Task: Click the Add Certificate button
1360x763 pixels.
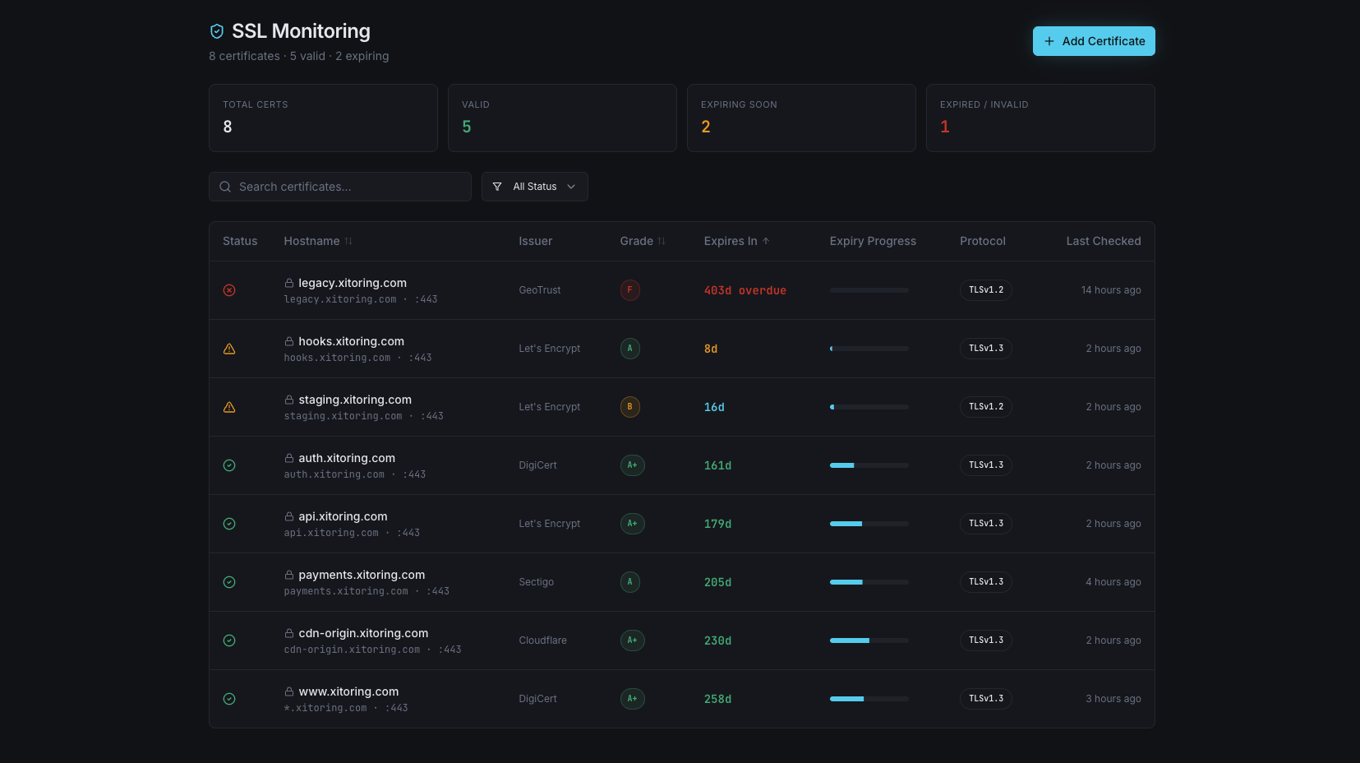Action: [x=1093, y=41]
